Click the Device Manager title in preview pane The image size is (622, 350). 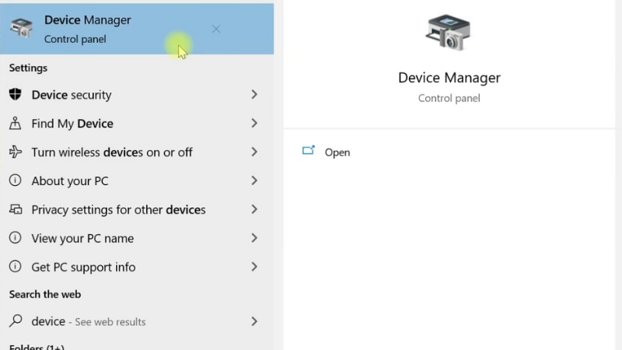click(449, 78)
